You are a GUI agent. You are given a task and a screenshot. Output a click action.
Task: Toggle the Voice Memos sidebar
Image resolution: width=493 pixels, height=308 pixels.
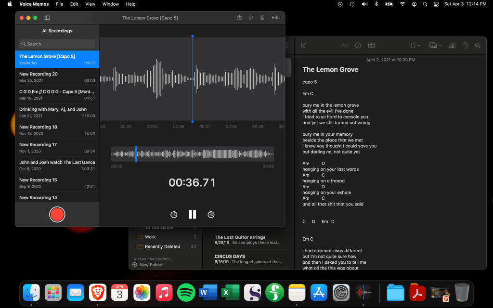[47, 18]
